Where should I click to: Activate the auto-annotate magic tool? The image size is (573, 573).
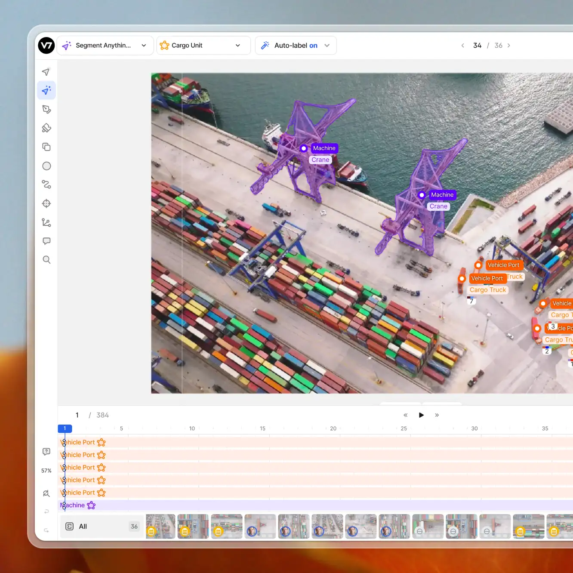pos(46,90)
